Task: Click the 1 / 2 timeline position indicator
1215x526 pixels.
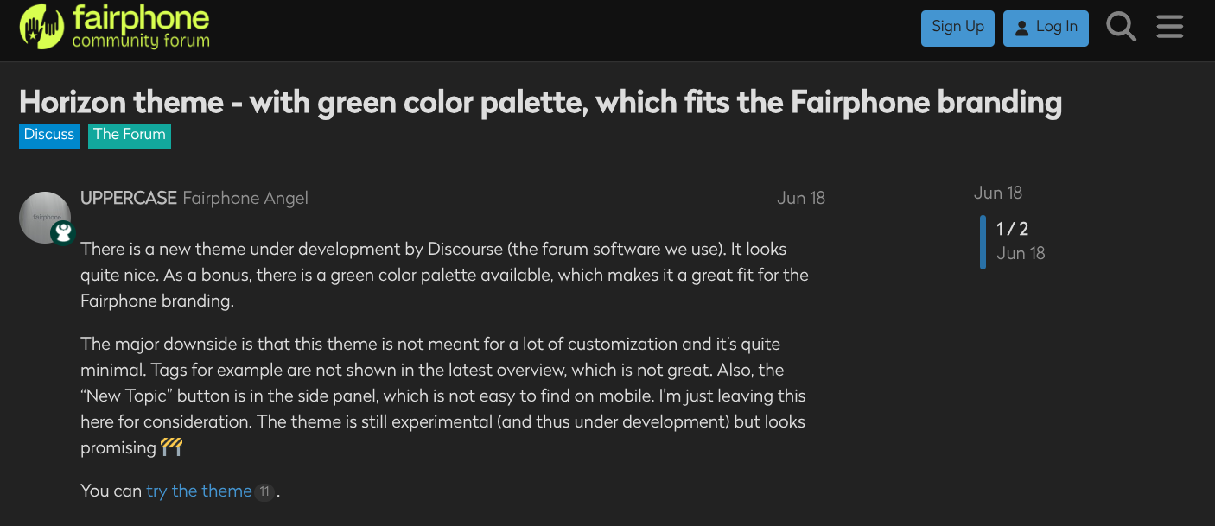Action: (x=1012, y=230)
